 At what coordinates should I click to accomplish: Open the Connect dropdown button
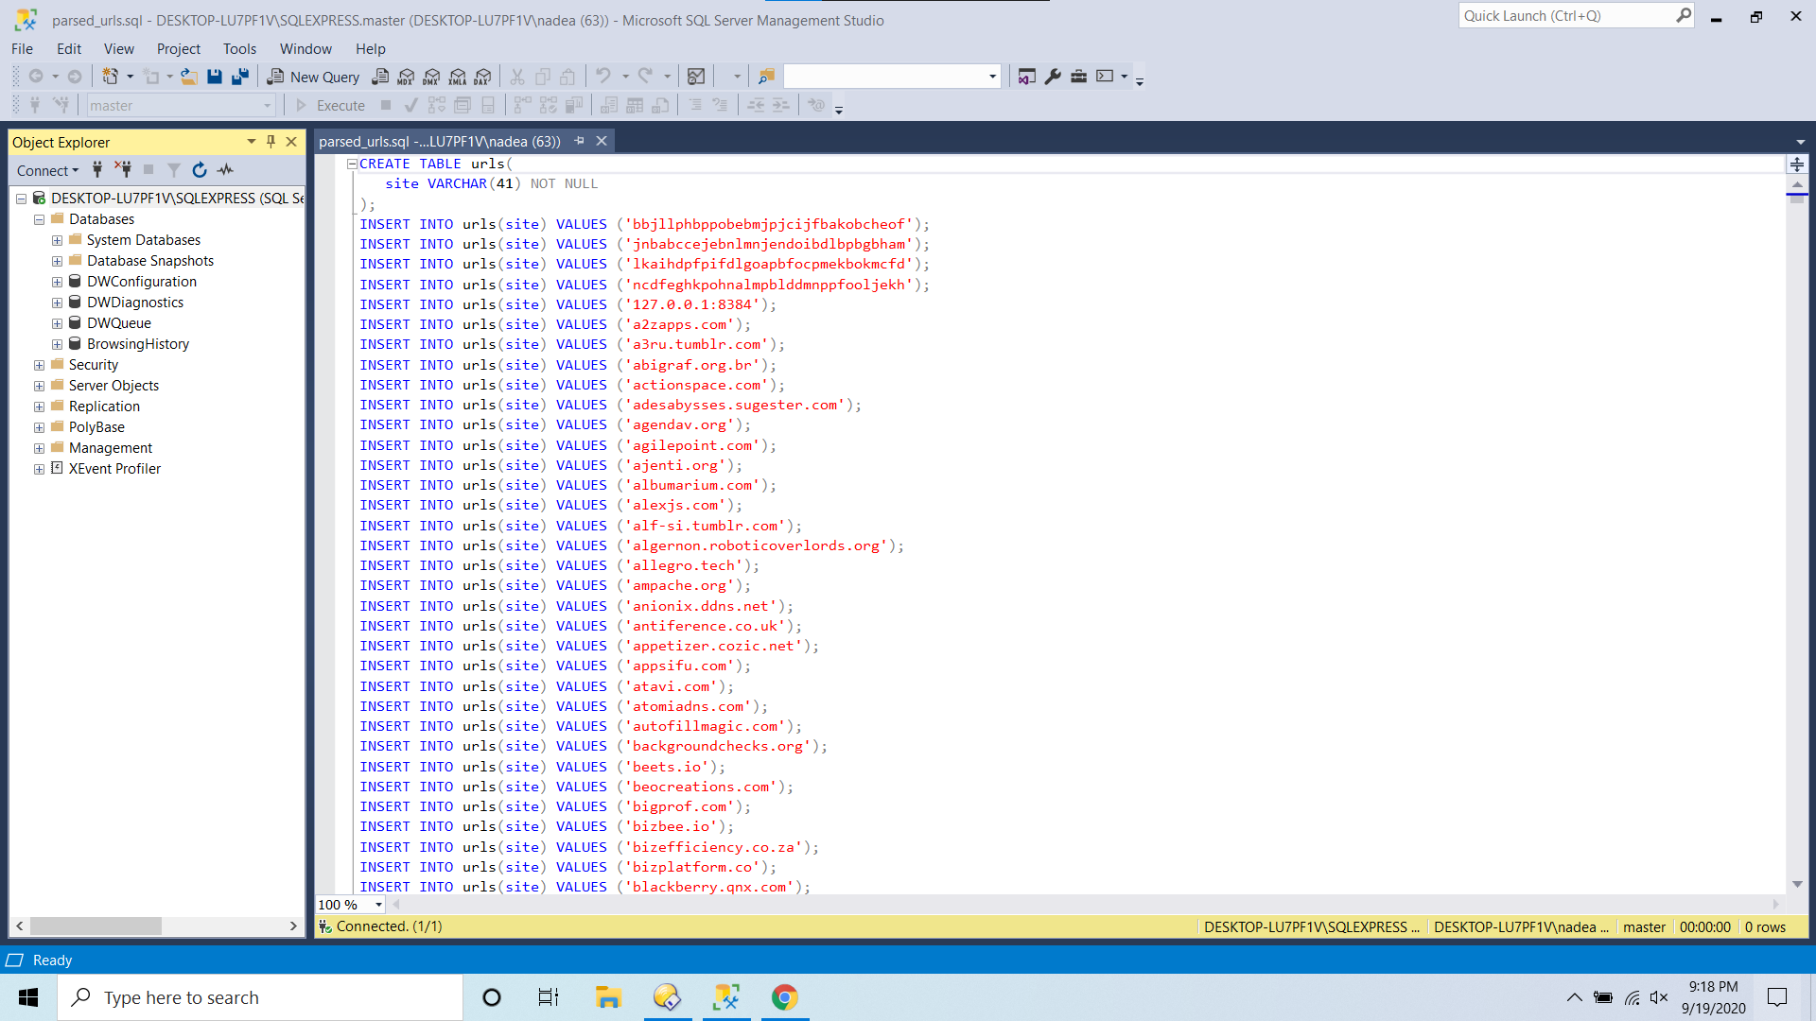coord(47,170)
